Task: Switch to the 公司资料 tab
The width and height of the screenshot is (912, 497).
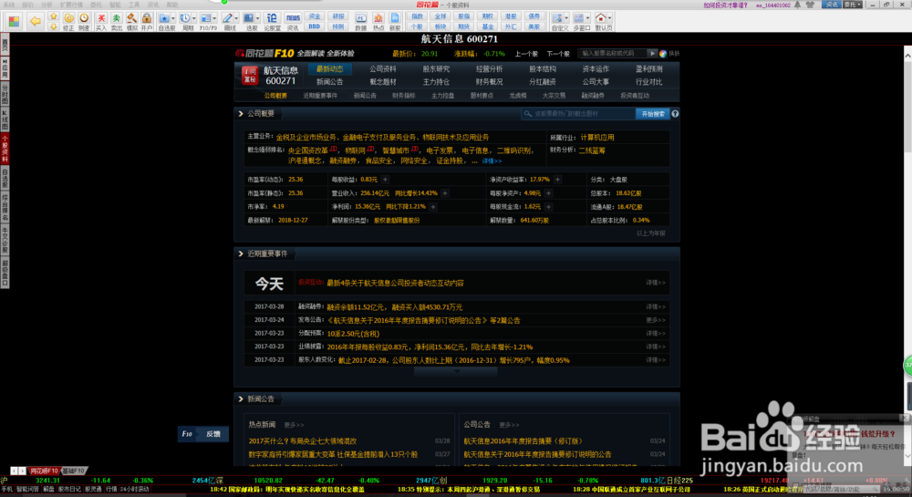Action: 383,68
